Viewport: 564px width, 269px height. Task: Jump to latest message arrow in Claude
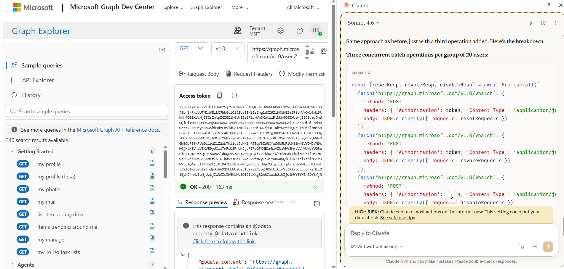point(451,196)
